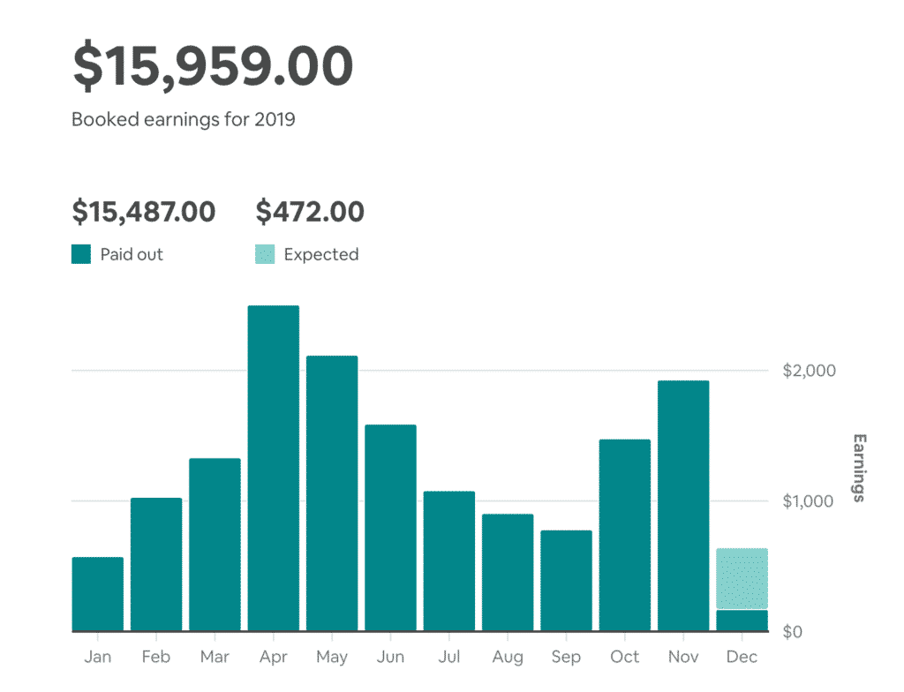Click the $472.00 expected amount
Viewport: 904px width, 692px height.
coord(310,212)
